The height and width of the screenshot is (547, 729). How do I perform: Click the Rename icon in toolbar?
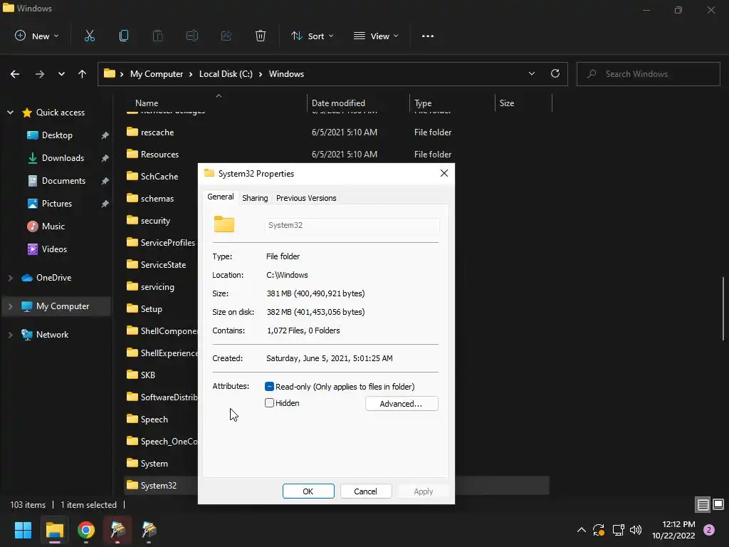[x=192, y=36]
